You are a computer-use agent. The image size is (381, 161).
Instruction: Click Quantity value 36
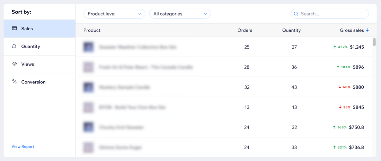[294, 67]
